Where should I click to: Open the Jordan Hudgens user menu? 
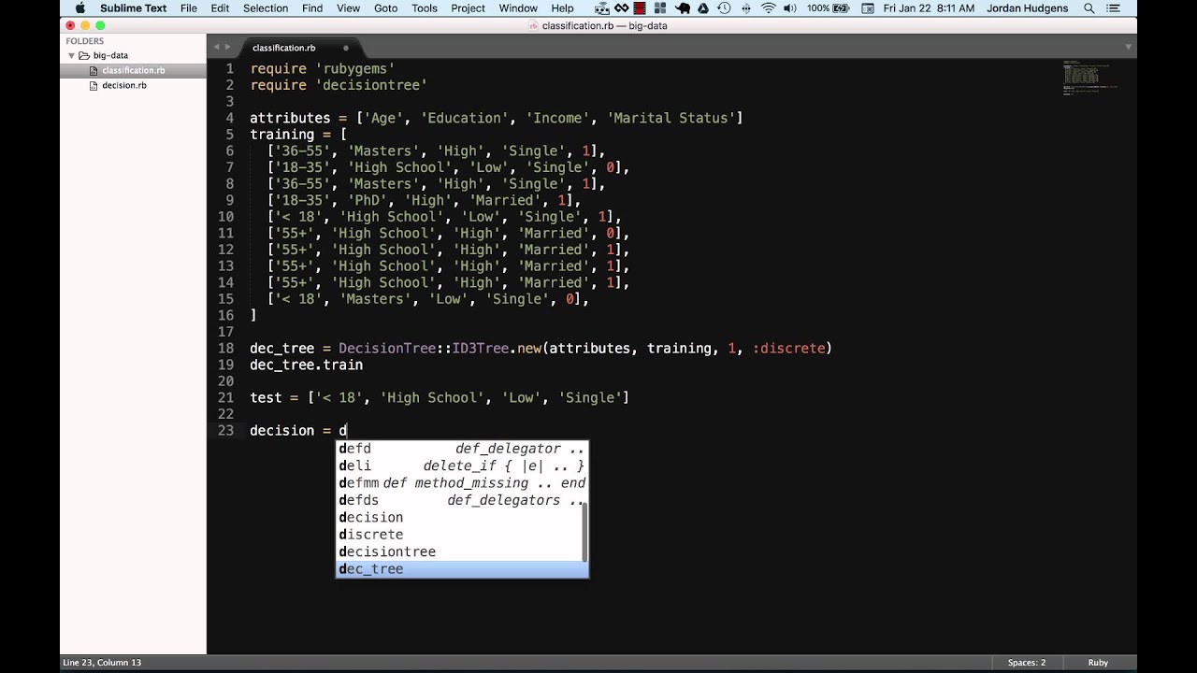pyautogui.click(x=1027, y=8)
